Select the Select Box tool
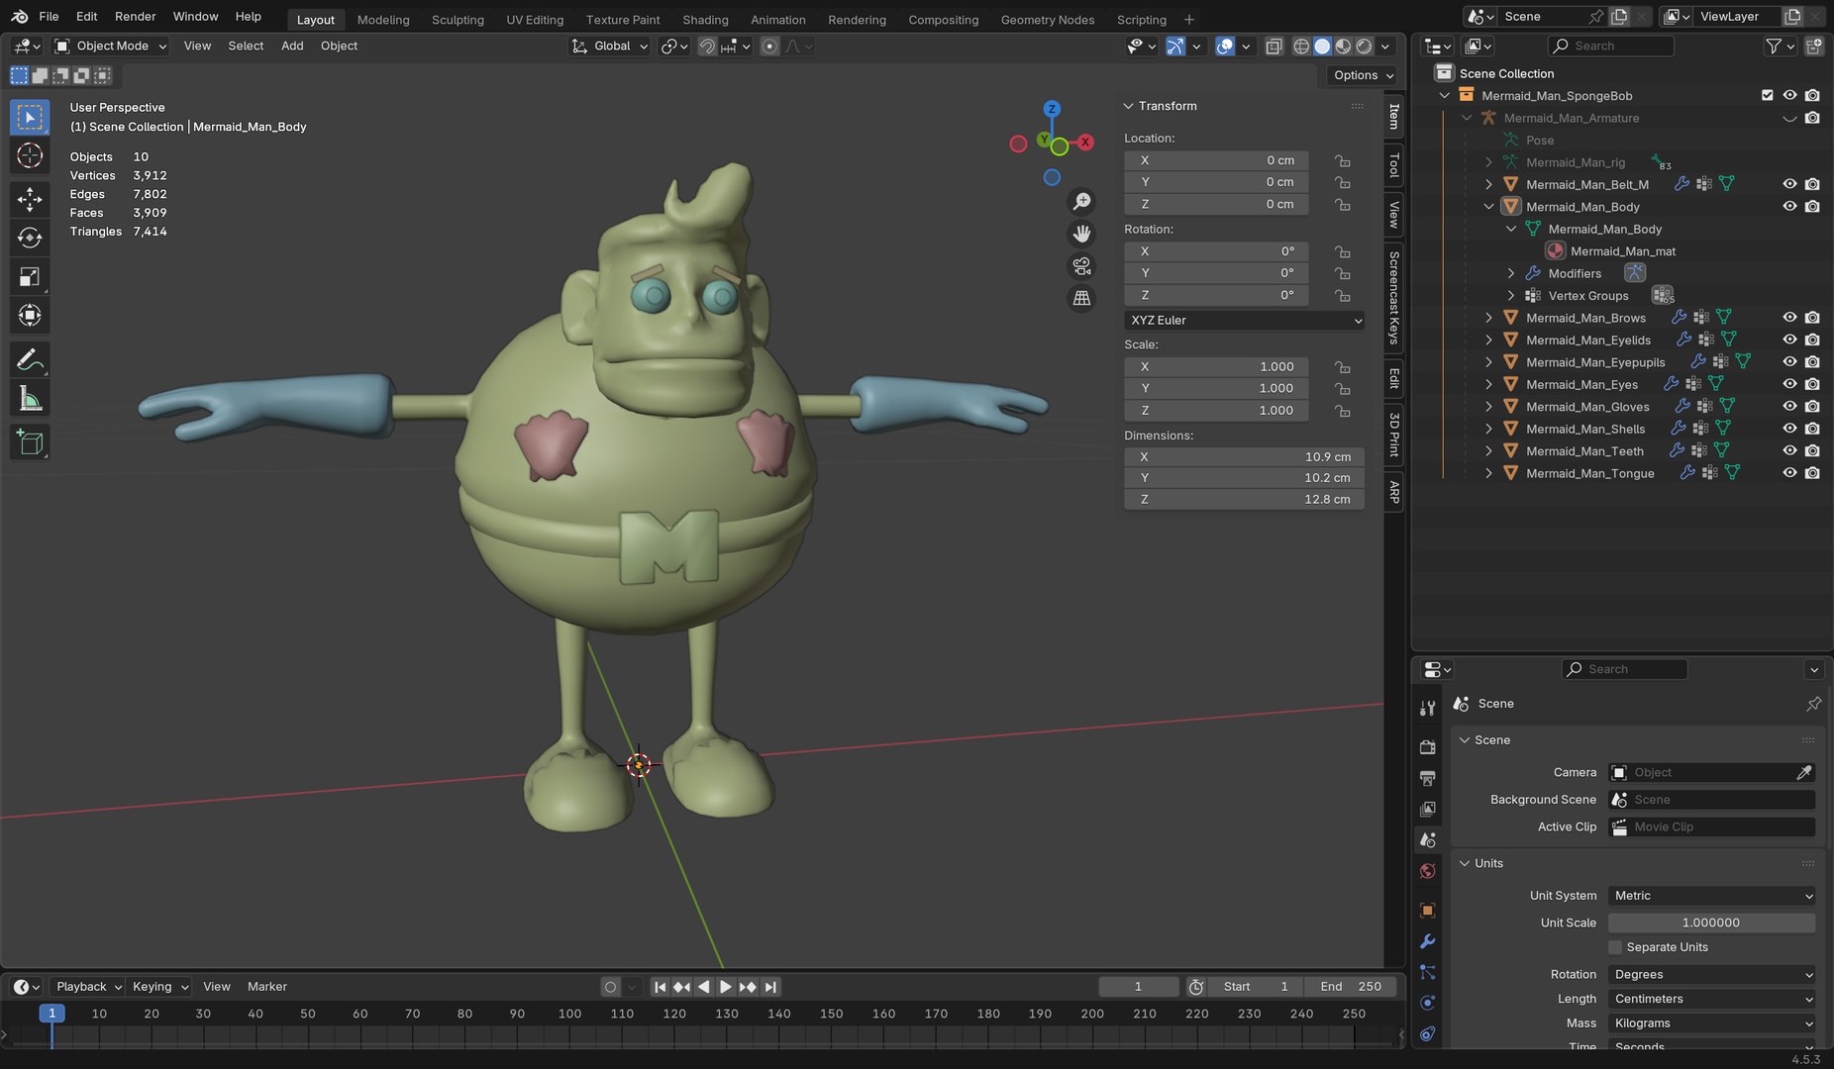1834x1069 pixels. pos(30,117)
